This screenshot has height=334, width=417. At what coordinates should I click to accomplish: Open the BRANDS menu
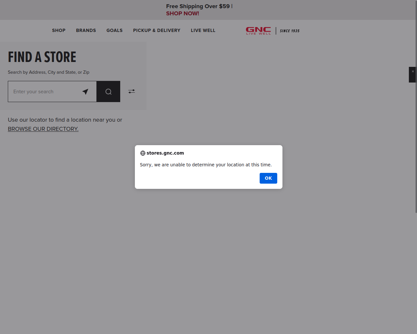click(x=86, y=30)
